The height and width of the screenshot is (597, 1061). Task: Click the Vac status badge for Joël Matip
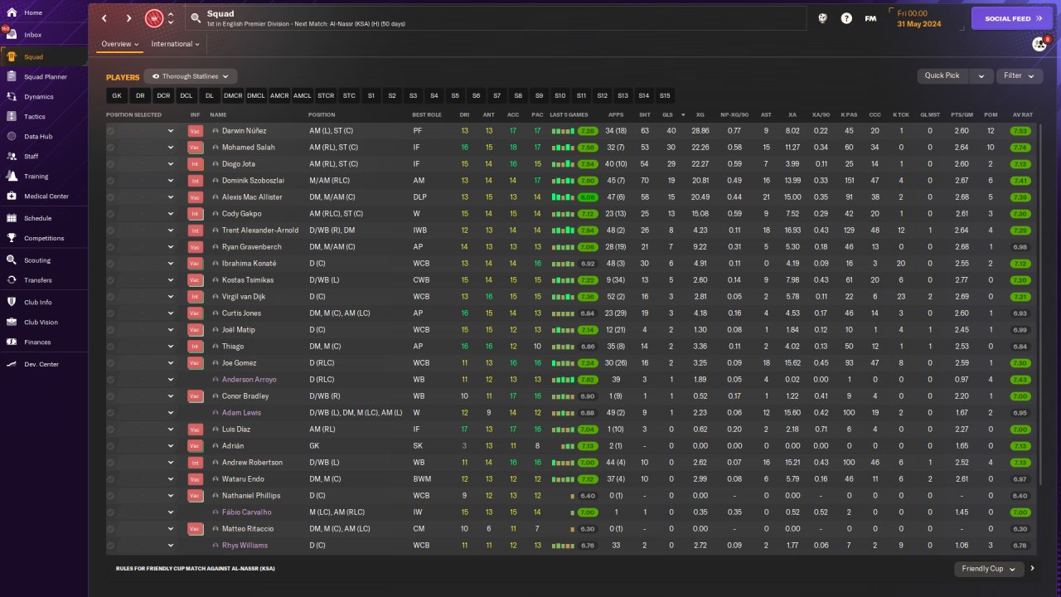coord(196,330)
